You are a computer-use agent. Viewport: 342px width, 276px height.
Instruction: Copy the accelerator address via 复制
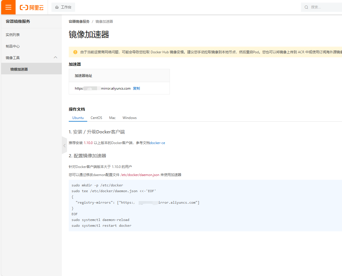(137, 88)
